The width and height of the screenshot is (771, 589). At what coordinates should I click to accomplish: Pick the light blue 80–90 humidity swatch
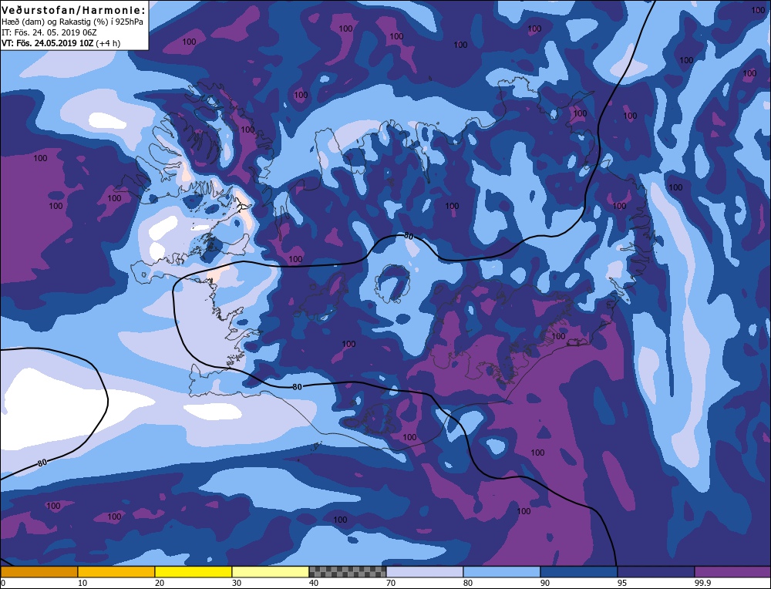tap(502, 572)
